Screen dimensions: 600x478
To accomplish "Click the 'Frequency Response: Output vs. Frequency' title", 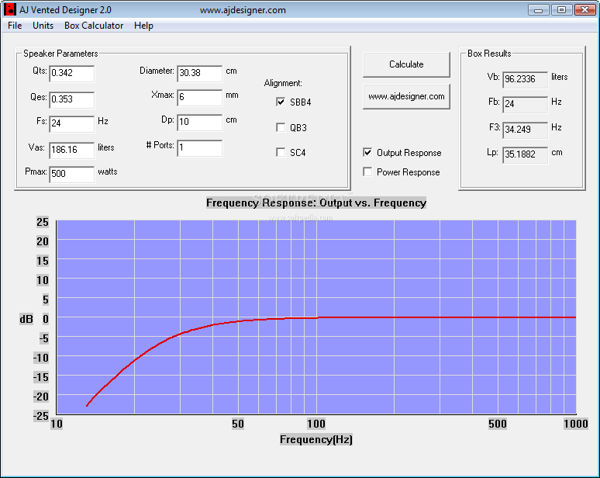I will coord(316,203).
